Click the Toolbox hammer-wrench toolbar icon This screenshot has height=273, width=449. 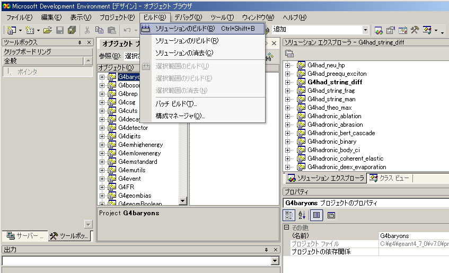pyautogui.click(x=415, y=30)
